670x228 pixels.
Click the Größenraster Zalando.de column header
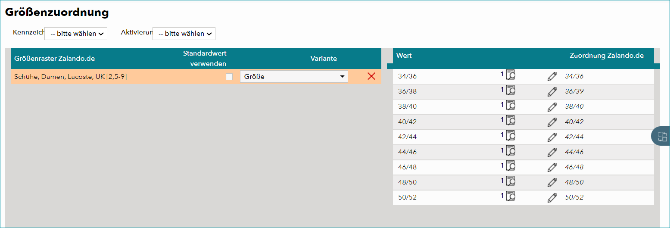(54, 58)
